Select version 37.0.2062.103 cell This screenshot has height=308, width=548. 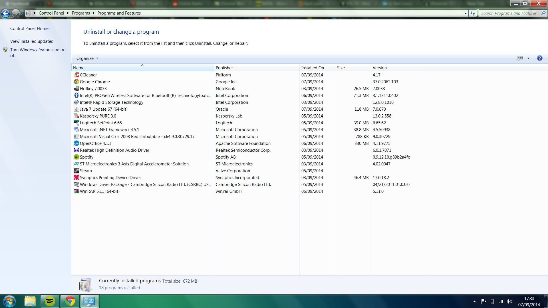click(385, 82)
